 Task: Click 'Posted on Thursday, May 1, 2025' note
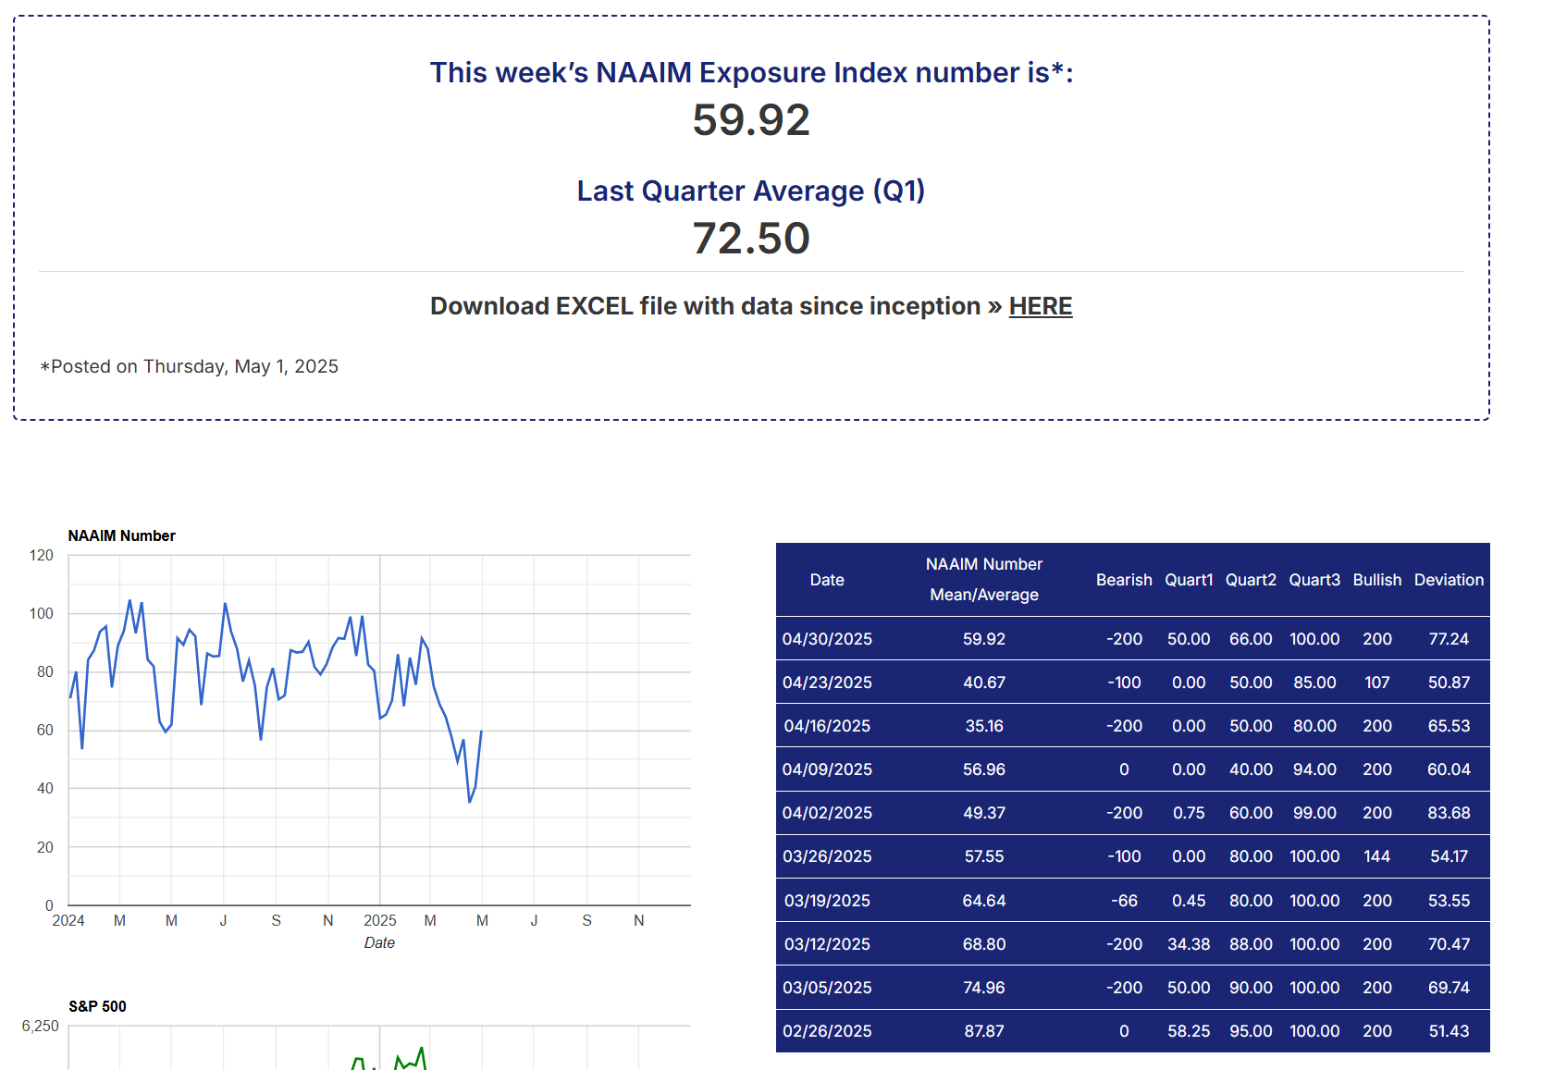[x=190, y=366]
